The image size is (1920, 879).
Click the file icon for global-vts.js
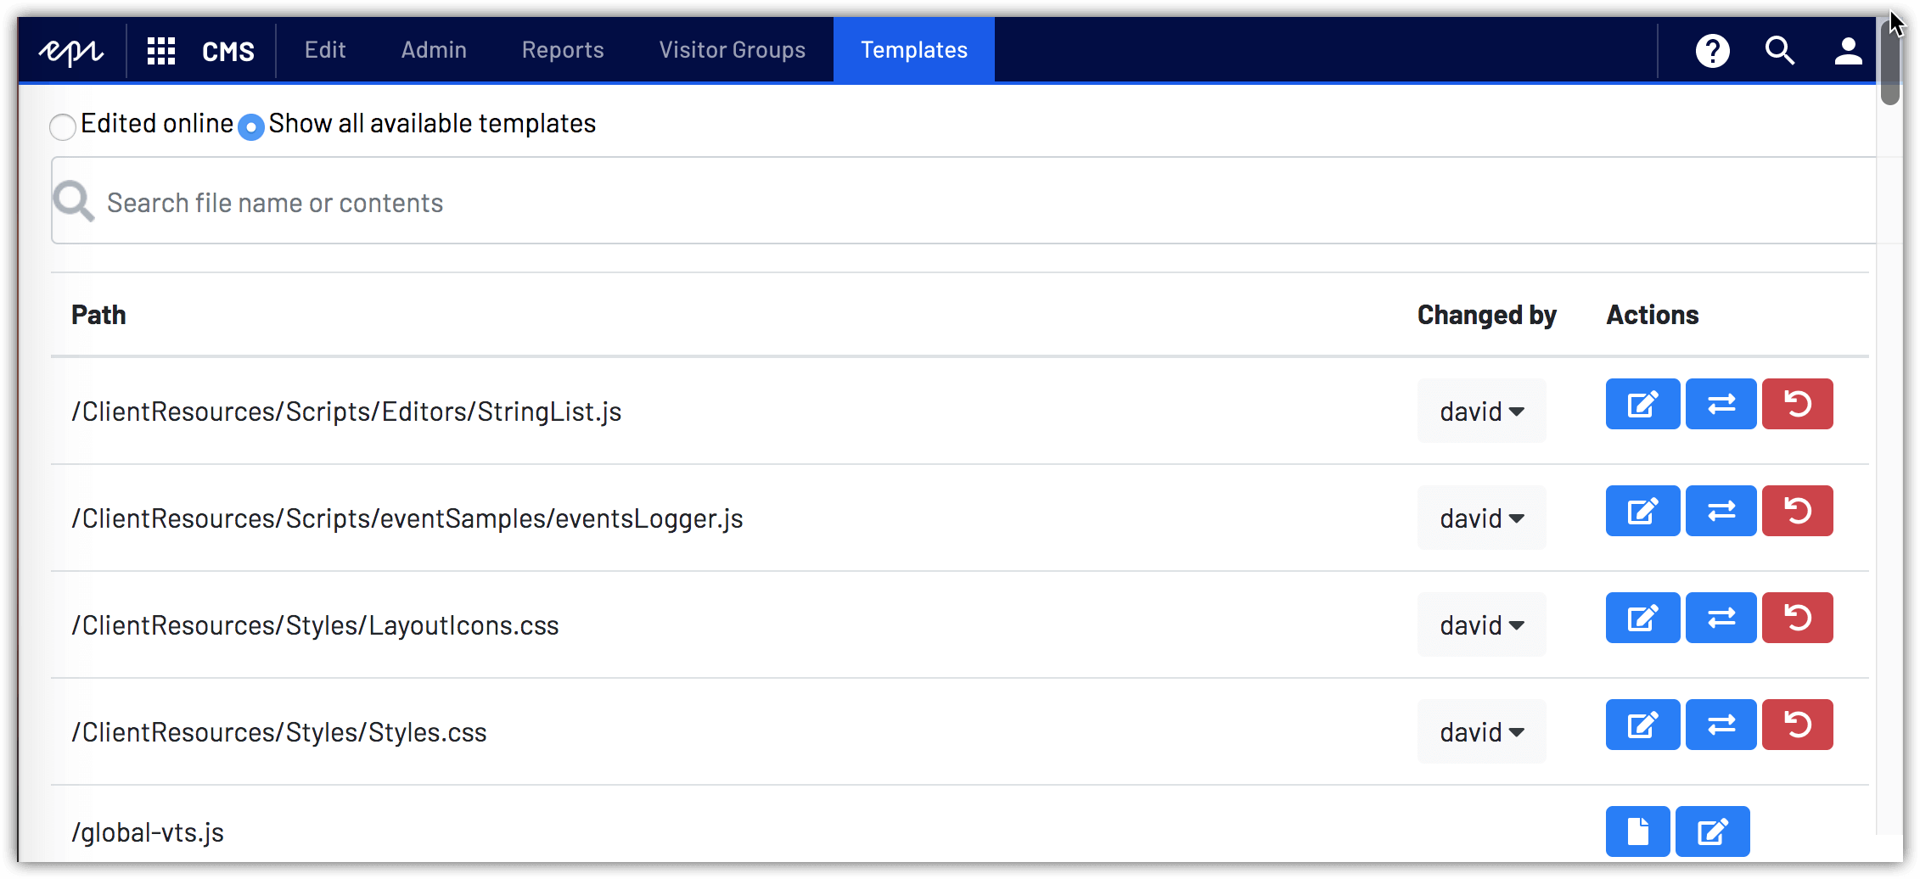1637,831
